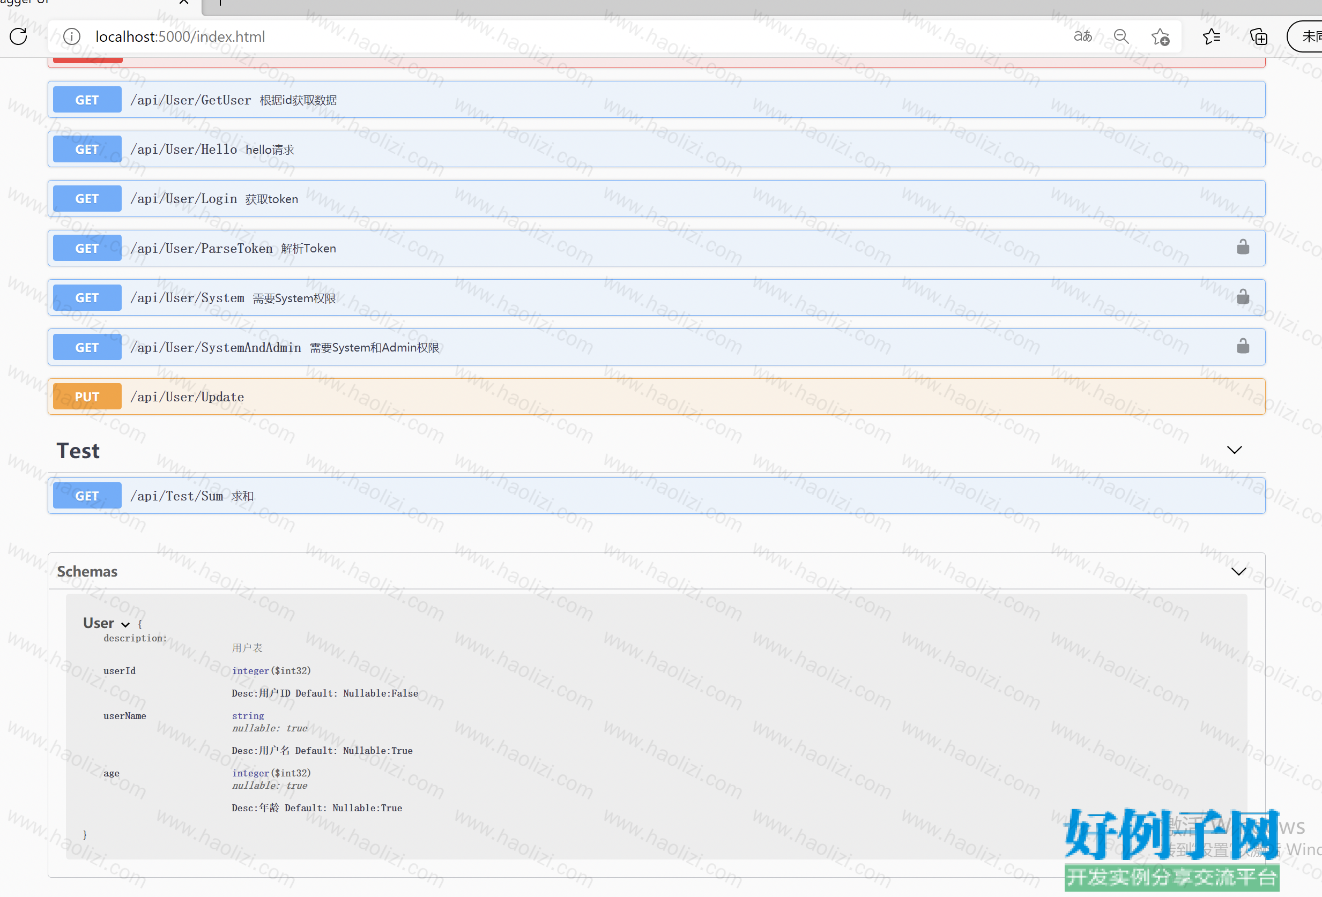This screenshot has width=1322, height=897.
Task: Click the authorization lock on ParseToken row
Action: tap(1242, 246)
